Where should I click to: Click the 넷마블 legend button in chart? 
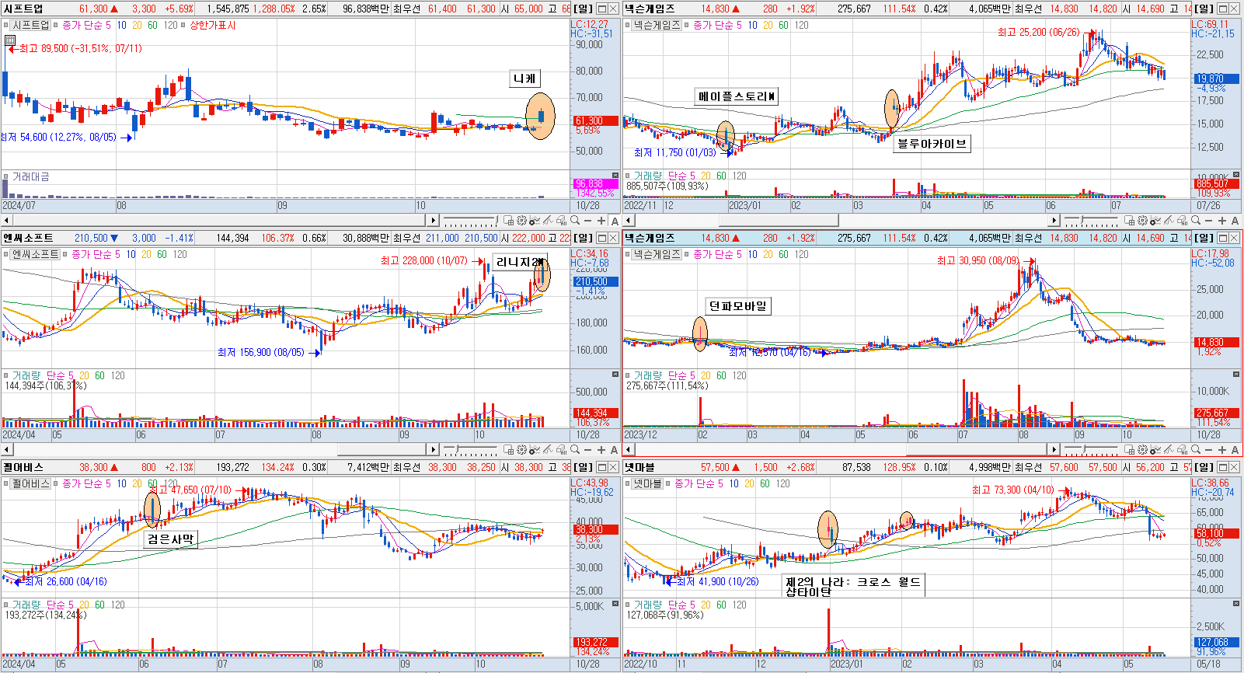point(648,483)
